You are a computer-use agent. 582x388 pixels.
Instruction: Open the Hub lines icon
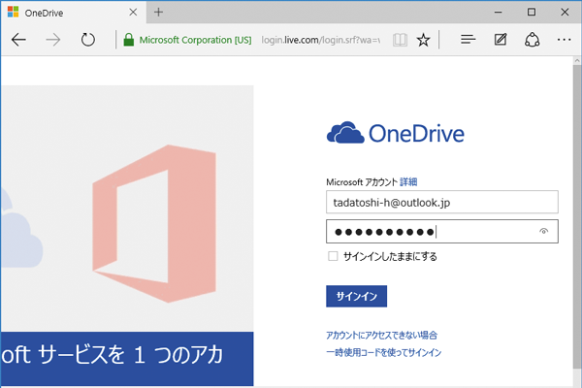click(468, 40)
